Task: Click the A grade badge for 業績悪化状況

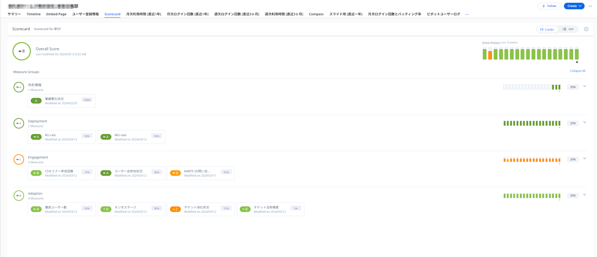Action: pyautogui.click(x=36, y=101)
